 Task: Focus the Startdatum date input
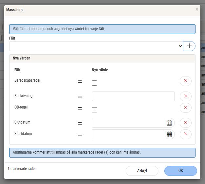pos(128,134)
